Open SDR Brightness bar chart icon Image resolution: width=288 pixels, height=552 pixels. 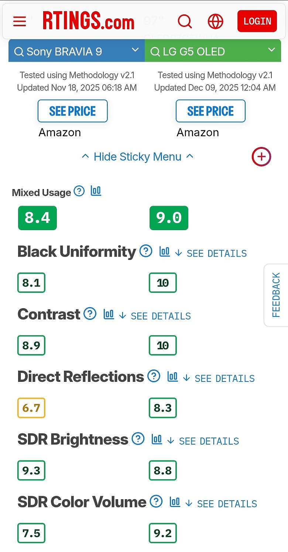[157, 439]
